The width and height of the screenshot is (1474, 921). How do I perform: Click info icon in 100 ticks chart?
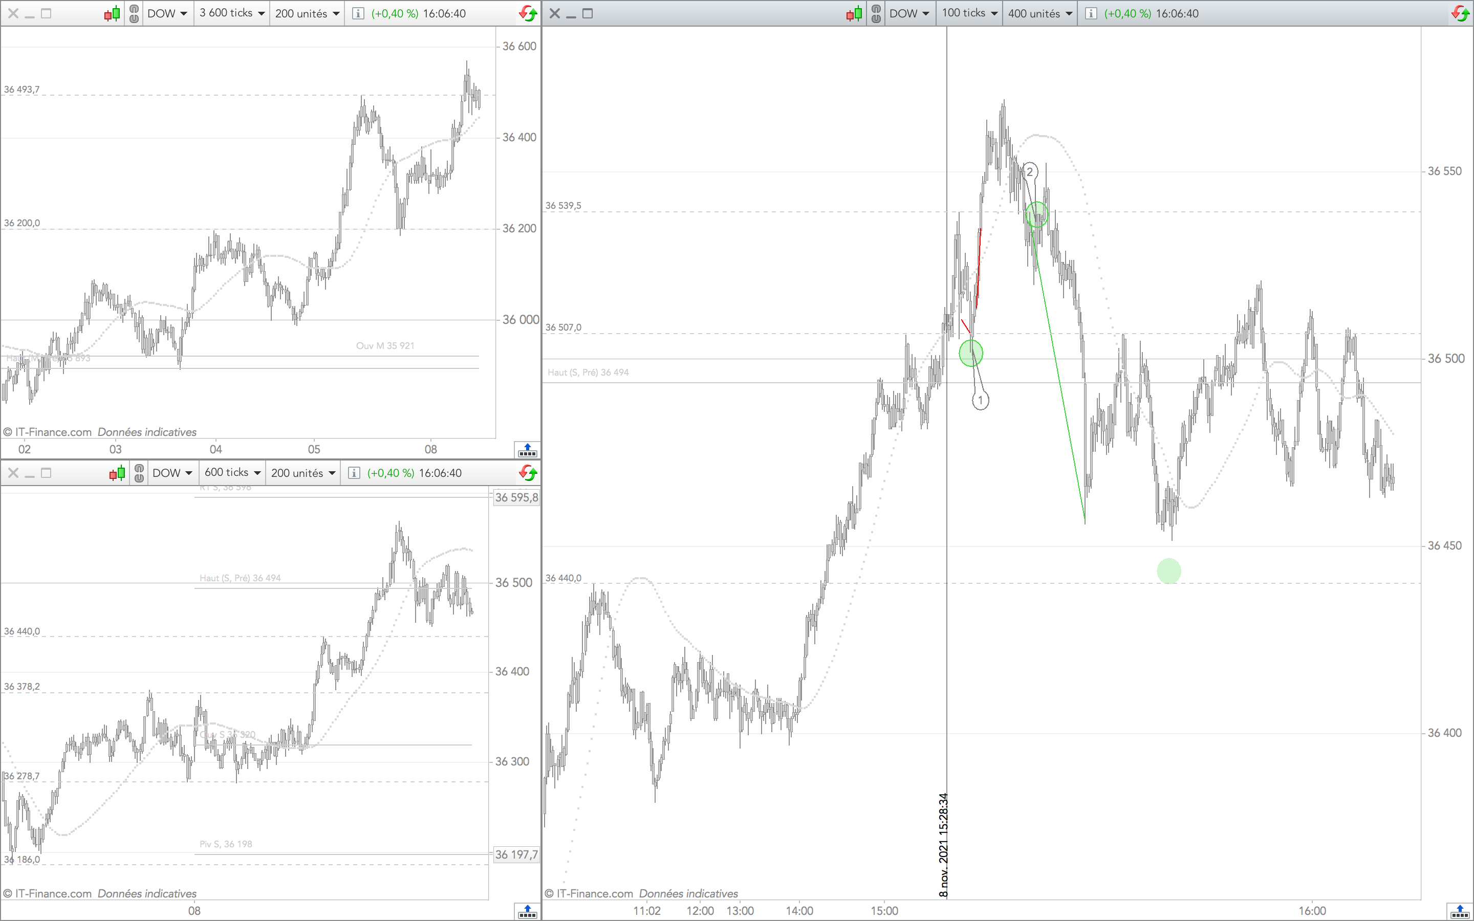point(1091,13)
